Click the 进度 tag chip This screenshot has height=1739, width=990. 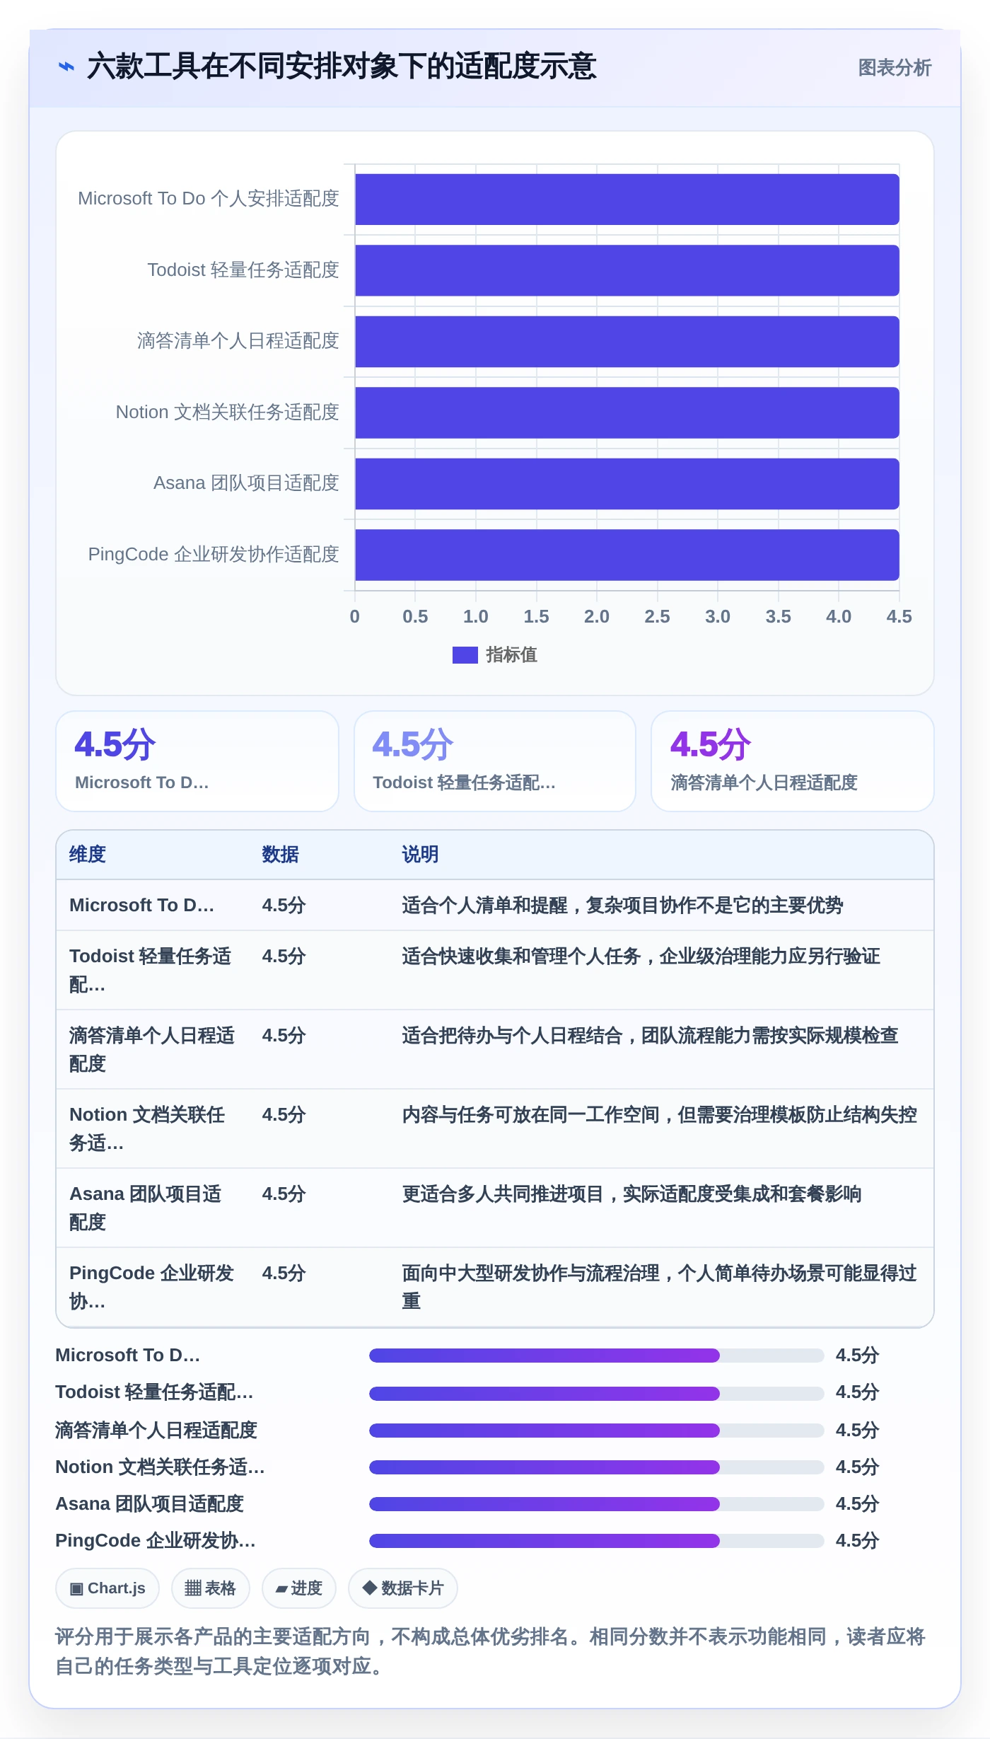point(299,1588)
